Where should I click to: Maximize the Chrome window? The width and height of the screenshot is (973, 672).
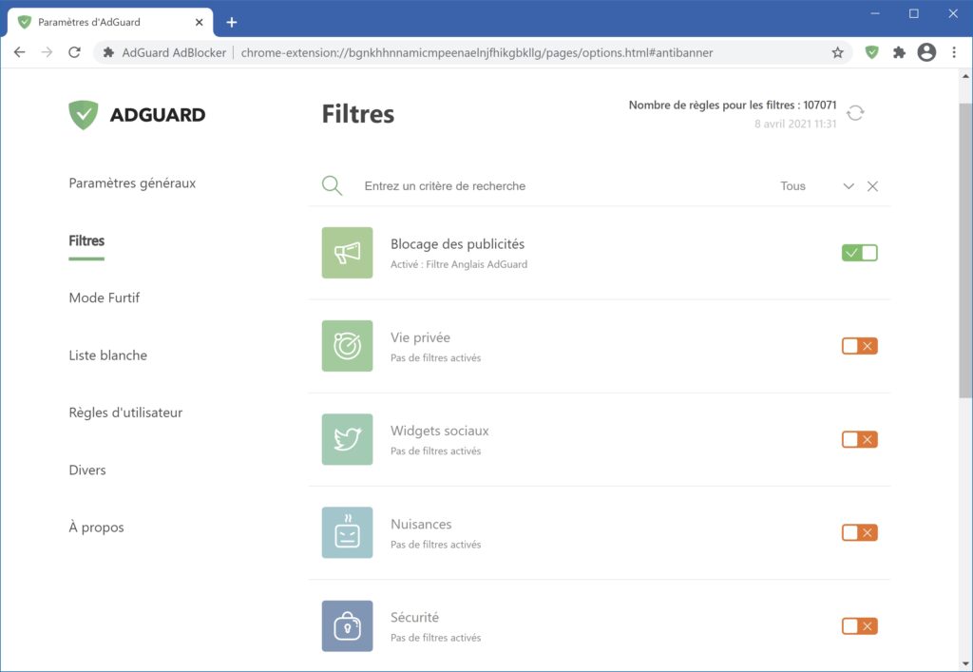click(914, 13)
